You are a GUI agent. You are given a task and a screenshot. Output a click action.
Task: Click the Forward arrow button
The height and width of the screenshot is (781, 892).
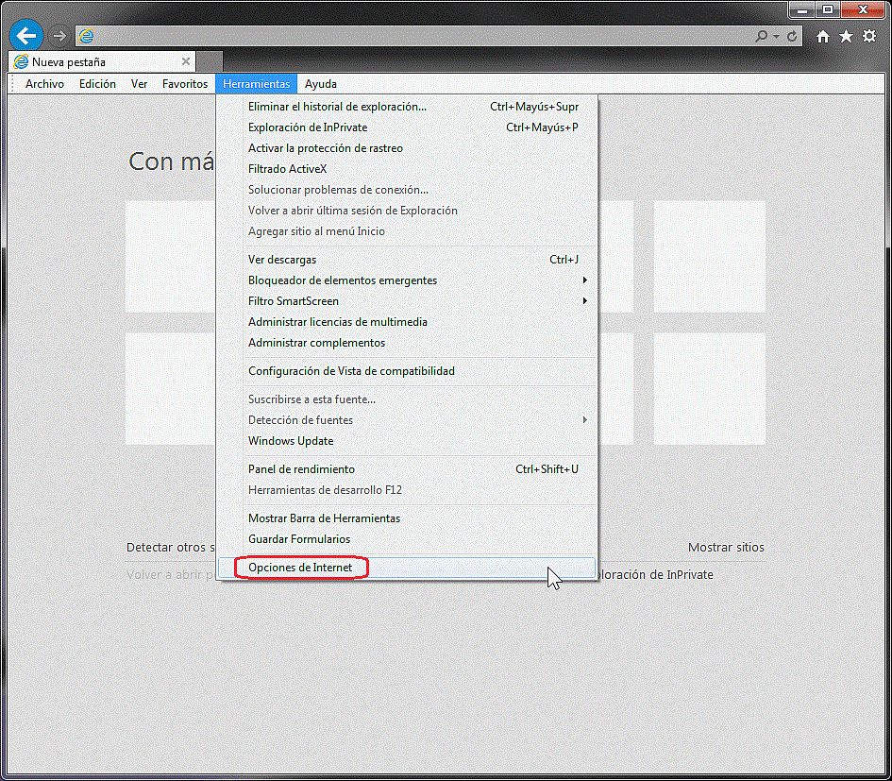click(x=59, y=36)
